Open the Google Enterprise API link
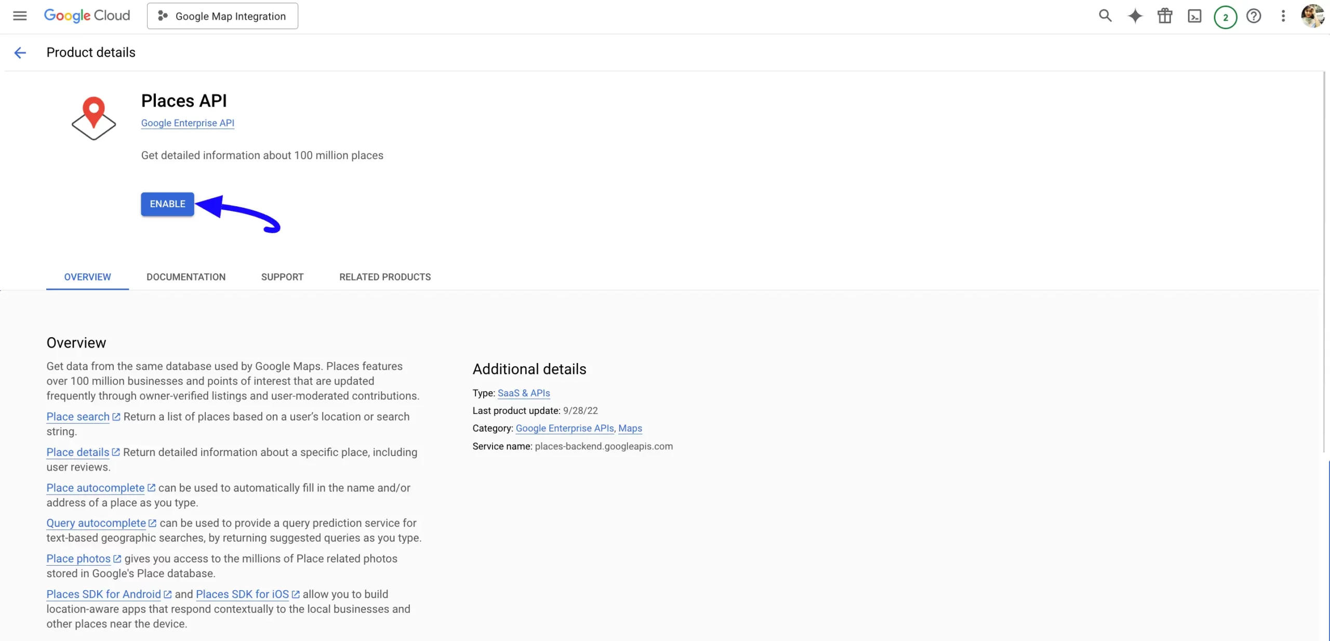1330x641 pixels. point(188,123)
